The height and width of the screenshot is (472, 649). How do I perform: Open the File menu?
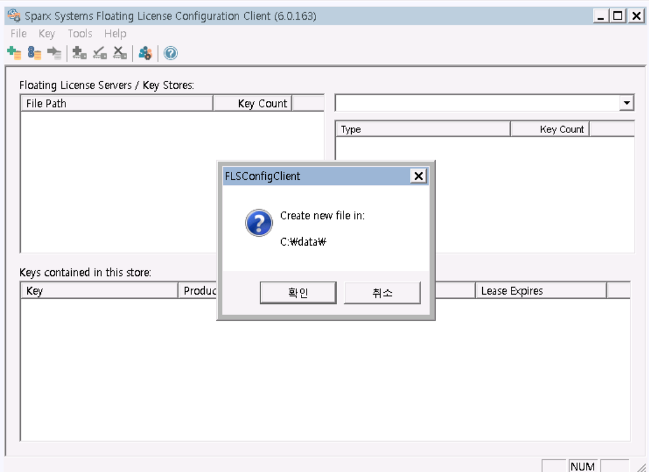pos(19,33)
